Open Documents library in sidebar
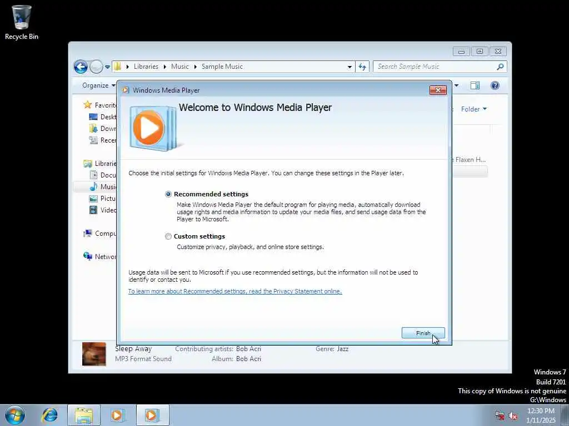Viewport: 569px width, 426px height. [x=103, y=175]
